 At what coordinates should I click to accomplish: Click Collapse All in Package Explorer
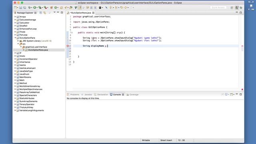41,12
